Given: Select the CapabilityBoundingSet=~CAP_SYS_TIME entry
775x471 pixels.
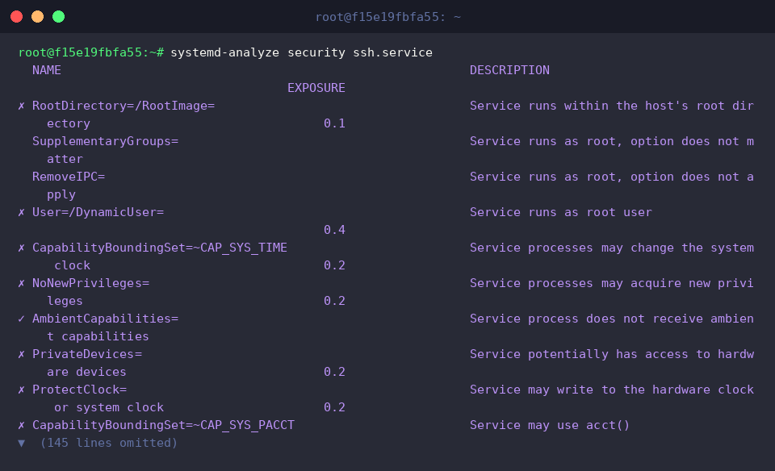Looking at the screenshot, I should tap(160, 248).
